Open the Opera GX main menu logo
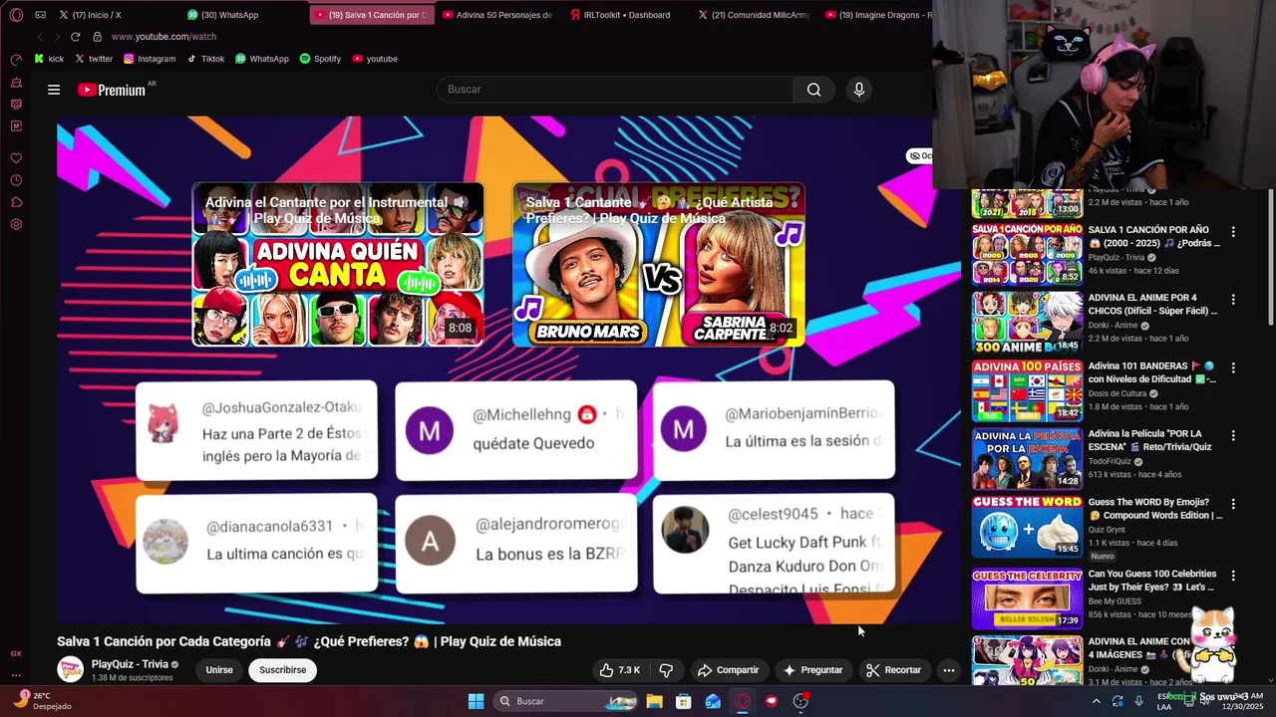 (x=16, y=15)
